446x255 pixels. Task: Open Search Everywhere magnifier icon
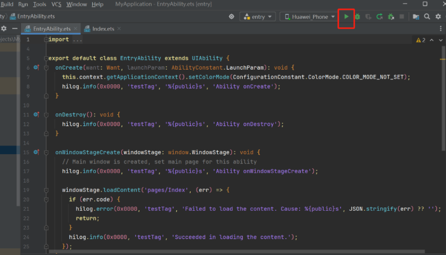coord(427,17)
